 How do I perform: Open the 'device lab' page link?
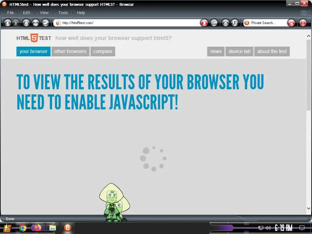point(239,51)
